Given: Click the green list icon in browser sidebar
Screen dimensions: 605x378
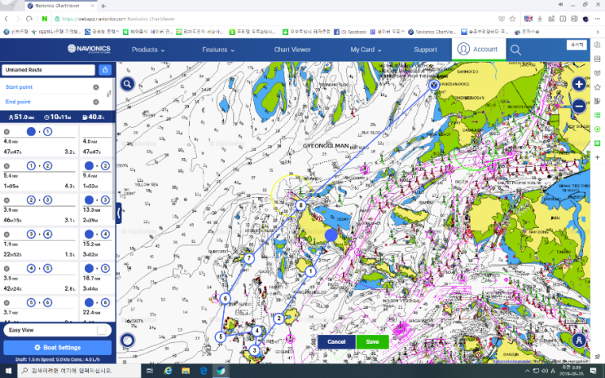Looking at the screenshot, I should click(598, 116).
